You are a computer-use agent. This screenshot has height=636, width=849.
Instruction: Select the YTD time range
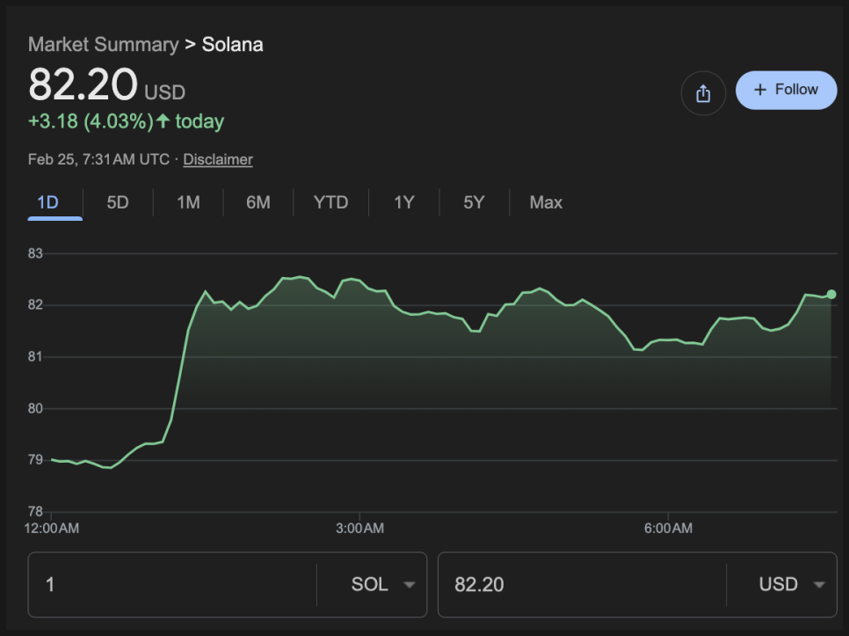(x=330, y=202)
